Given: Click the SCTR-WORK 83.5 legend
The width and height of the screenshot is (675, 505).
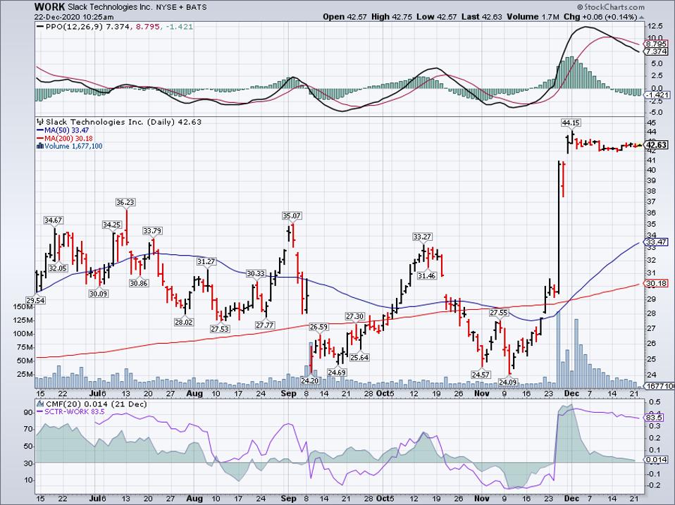Looking at the screenshot, I should point(75,411).
